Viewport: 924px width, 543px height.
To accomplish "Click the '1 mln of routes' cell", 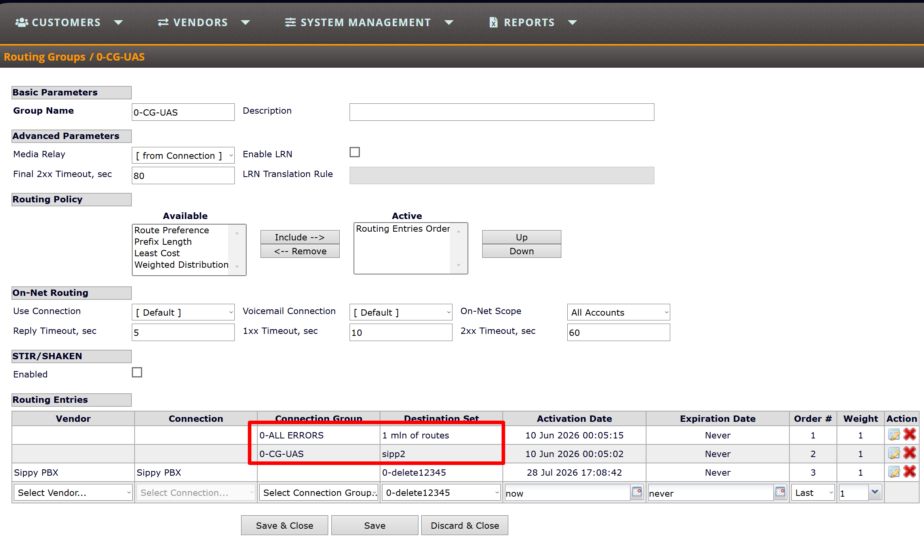I will [x=441, y=435].
